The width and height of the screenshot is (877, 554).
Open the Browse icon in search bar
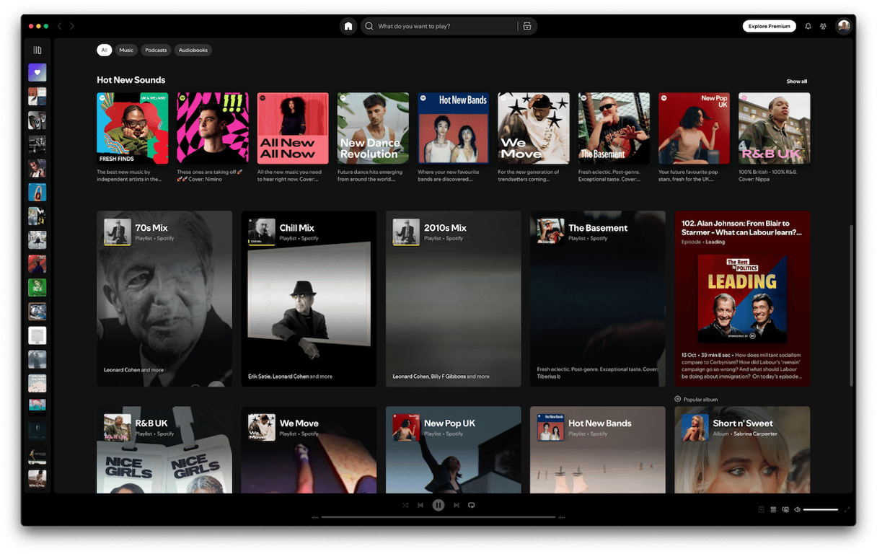[527, 26]
